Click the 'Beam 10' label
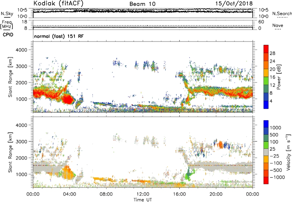The height and width of the screenshot is (202, 292). [x=142, y=4]
